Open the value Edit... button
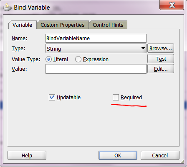This screenshot has width=187, height=167. 161,69
